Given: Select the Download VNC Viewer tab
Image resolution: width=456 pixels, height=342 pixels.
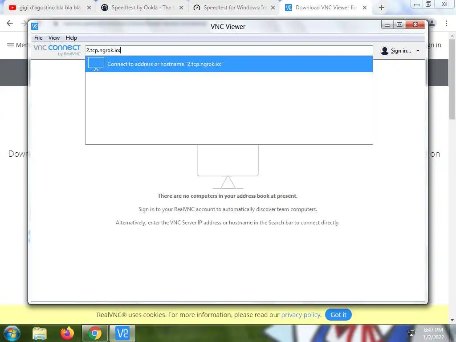Looking at the screenshot, I should pyautogui.click(x=326, y=8).
